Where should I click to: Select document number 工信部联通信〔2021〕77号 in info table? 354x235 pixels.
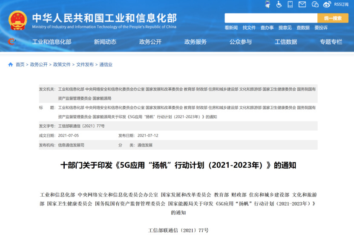[81, 126]
